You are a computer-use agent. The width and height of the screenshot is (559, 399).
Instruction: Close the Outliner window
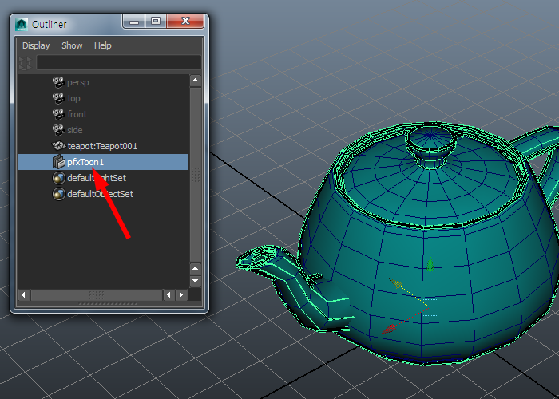[185, 22]
